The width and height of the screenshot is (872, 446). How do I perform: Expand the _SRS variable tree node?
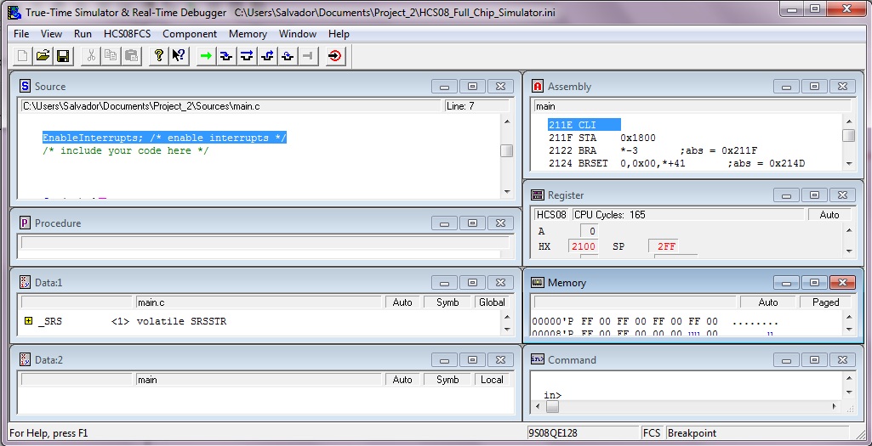tap(28, 321)
